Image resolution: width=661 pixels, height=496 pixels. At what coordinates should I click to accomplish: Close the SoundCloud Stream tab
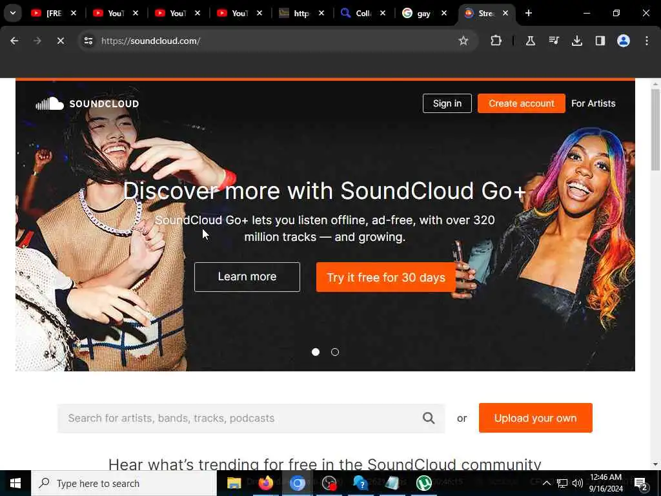(x=505, y=13)
